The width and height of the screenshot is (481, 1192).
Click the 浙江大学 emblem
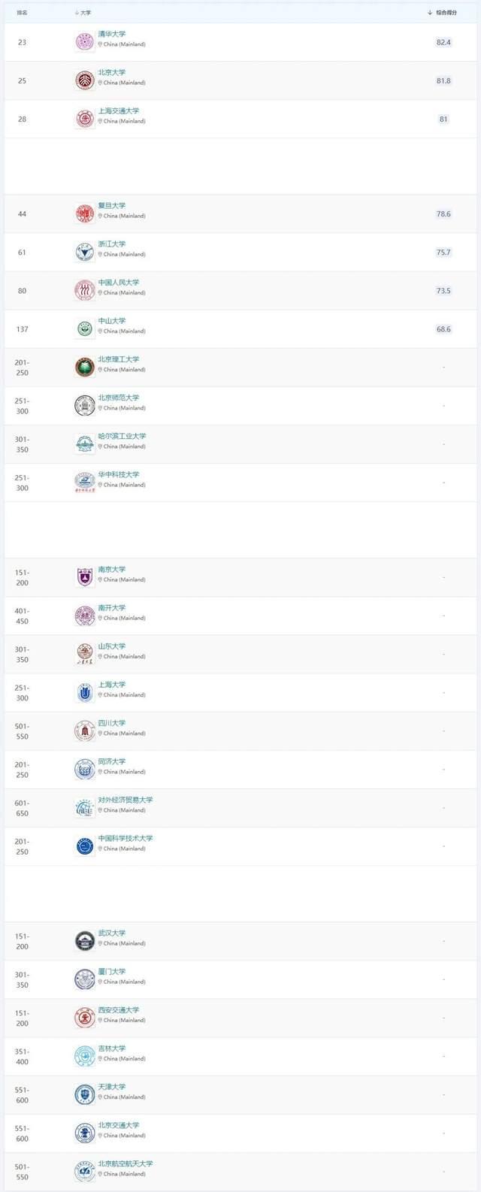[x=85, y=252]
